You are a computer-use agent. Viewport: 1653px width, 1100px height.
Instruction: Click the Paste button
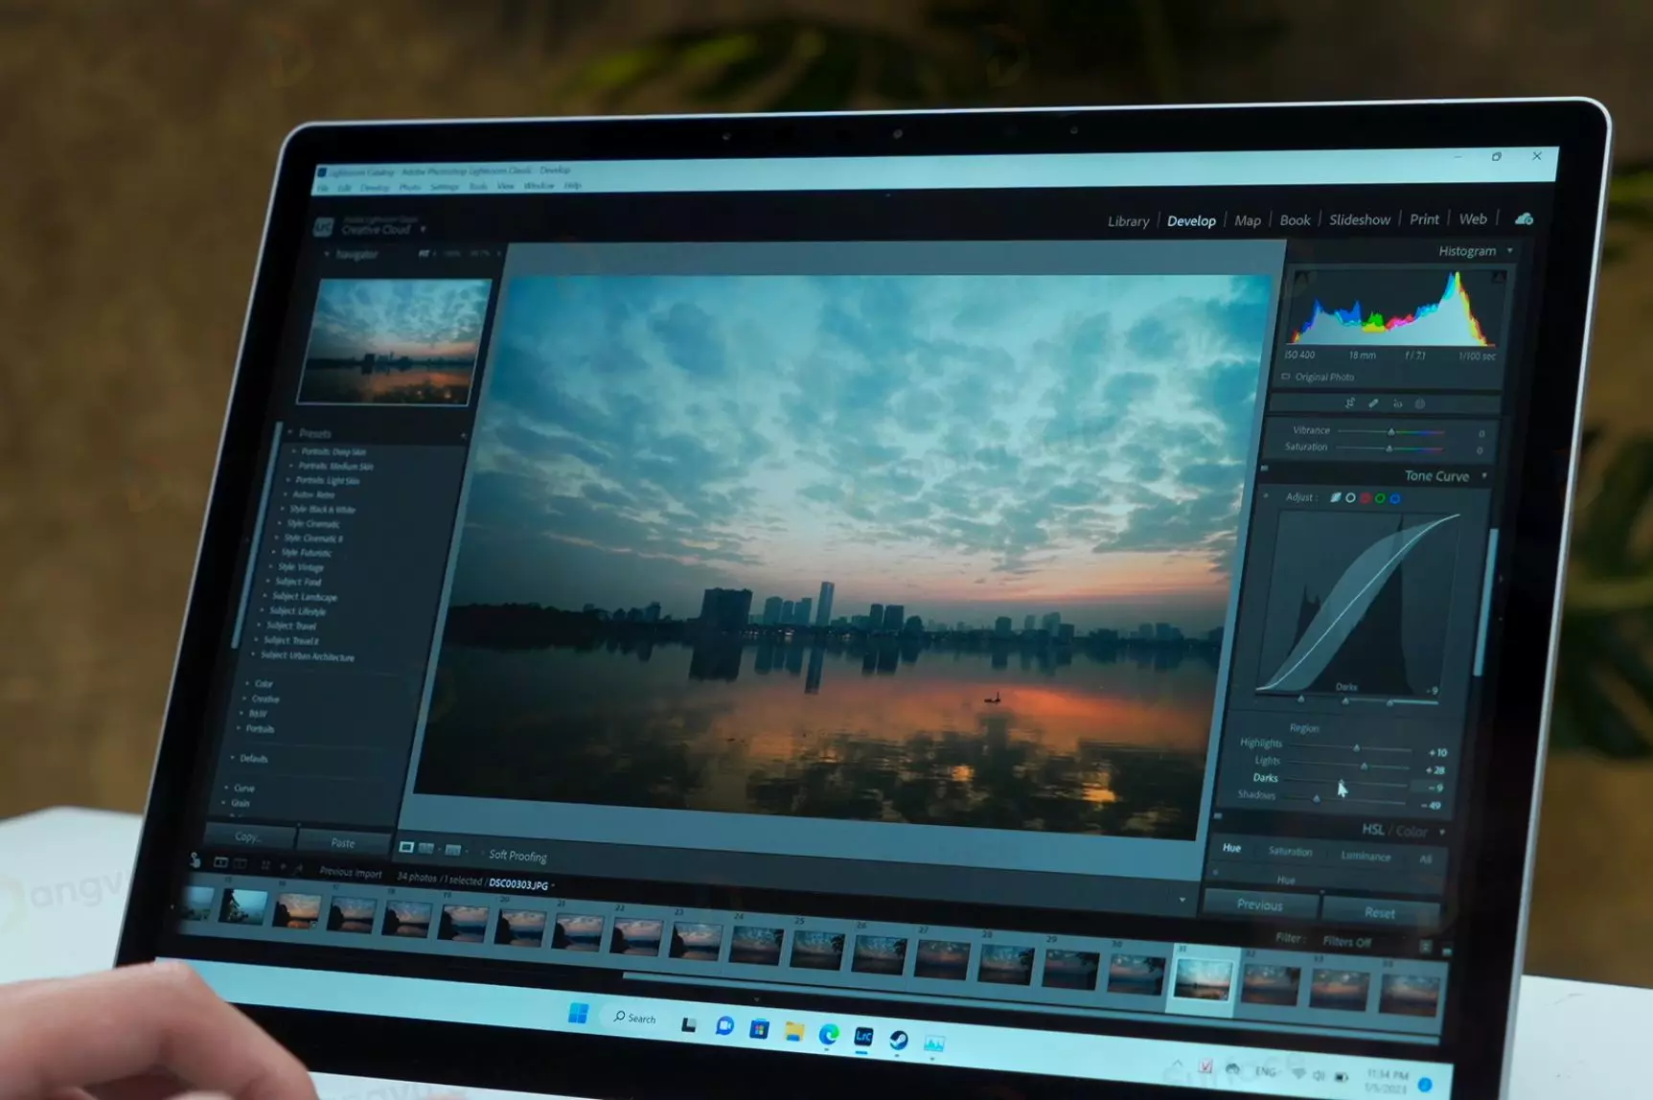[x=342, y=843]
